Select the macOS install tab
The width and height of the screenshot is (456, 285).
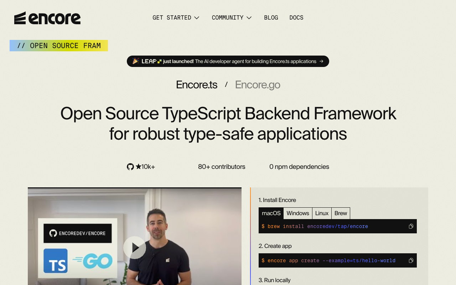point(271,213)
